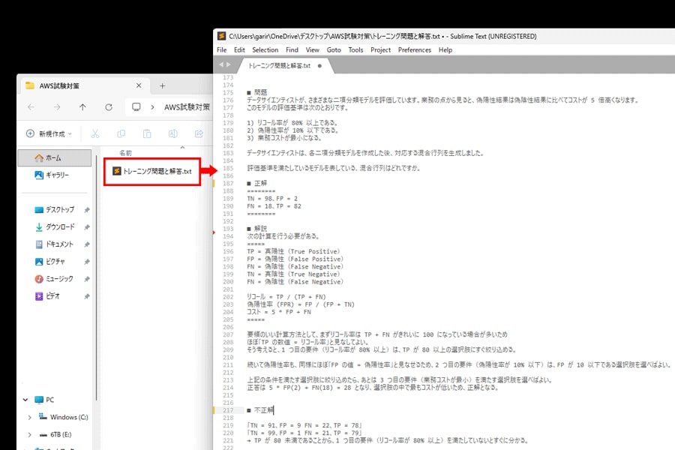This screenshot has width=675, height=450.
Task: Open the Find menu
Action: pyautogui.click(x=292, y=50)
